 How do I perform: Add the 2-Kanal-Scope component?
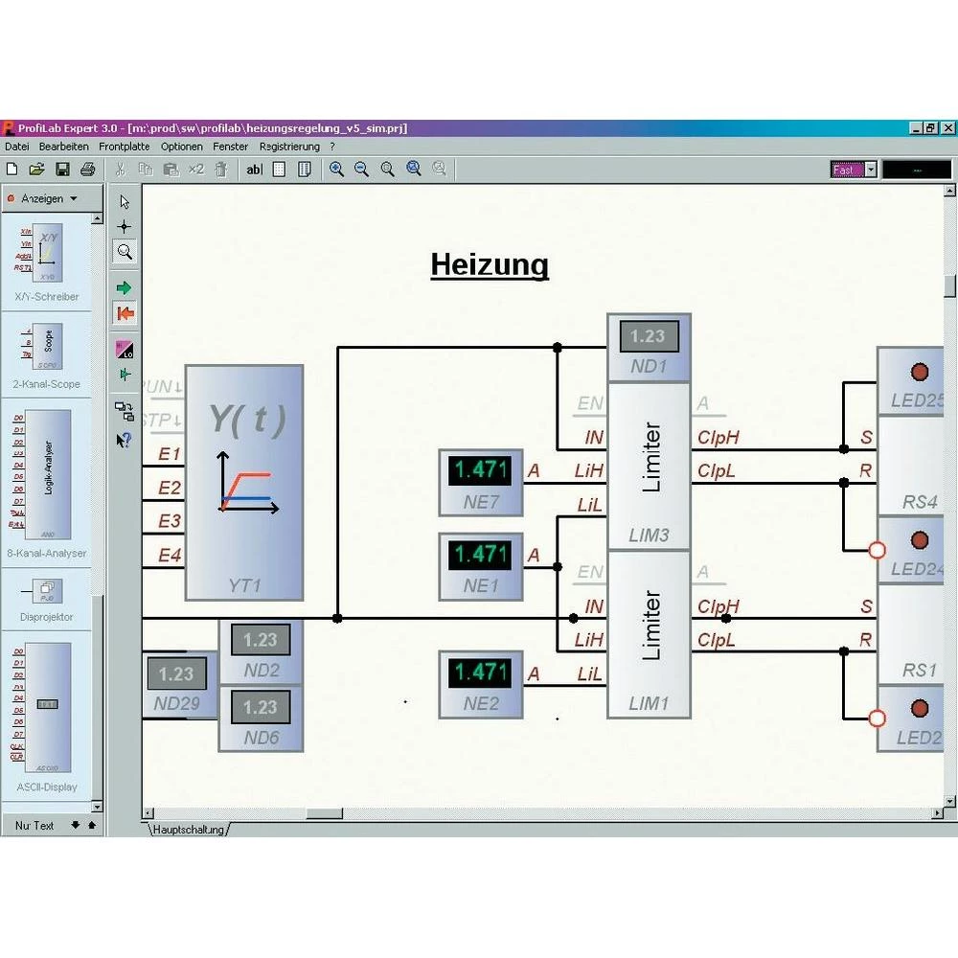[46, 347]
